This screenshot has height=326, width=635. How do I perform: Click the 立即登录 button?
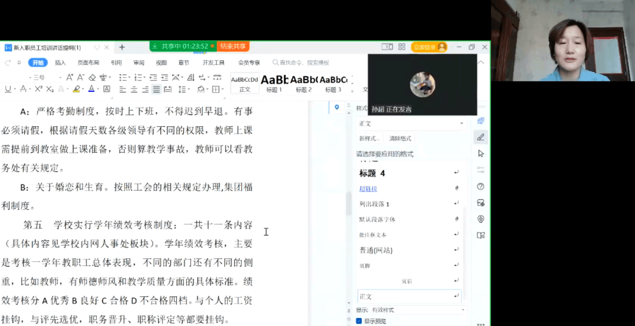pos(429,47)
